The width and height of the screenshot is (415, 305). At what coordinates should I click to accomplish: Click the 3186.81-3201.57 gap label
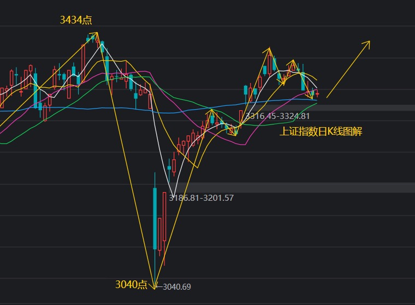tap(201, 198)
